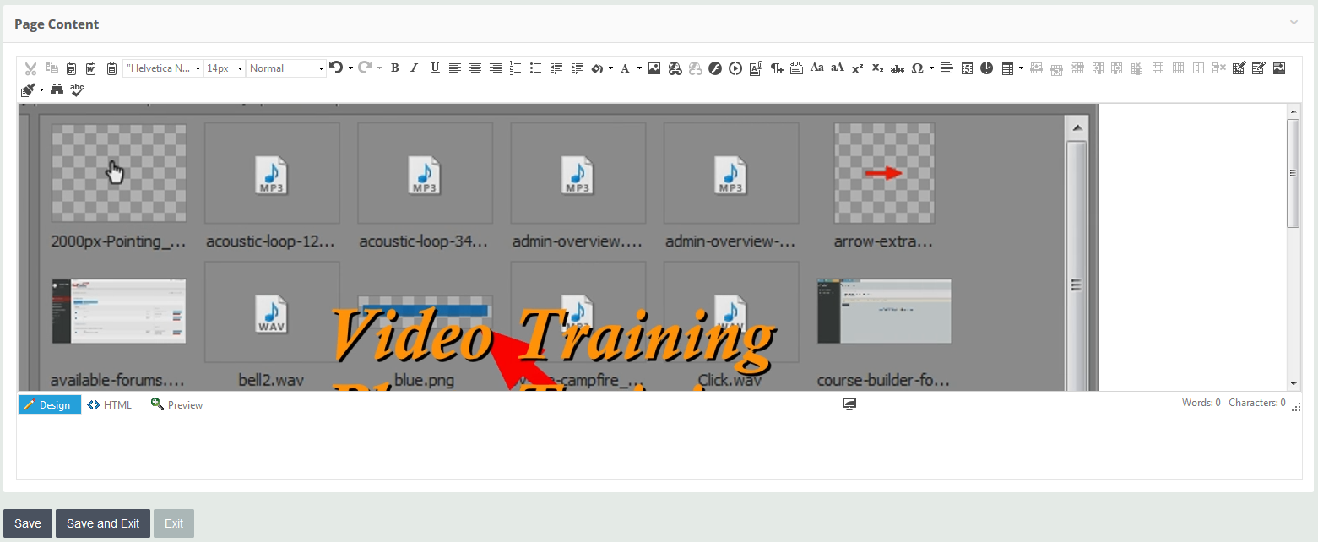
Task: Toggle the numbered list formatting
Action: click(515, 68)
